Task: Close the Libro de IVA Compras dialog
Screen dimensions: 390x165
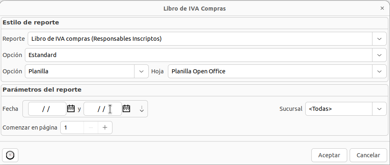Action: click(x=382, y=8)
